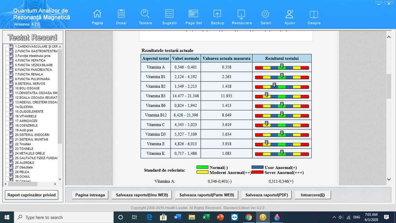Select 1.CARDIOVASCULARE record entry
Viewport: 396px width, 223px height.
(x=36, y=46)
